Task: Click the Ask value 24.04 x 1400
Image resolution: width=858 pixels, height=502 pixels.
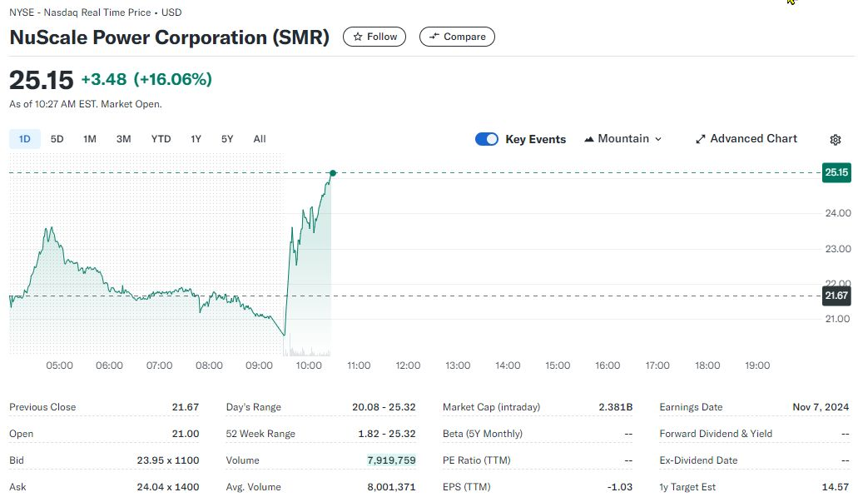Action: [168, 487]
